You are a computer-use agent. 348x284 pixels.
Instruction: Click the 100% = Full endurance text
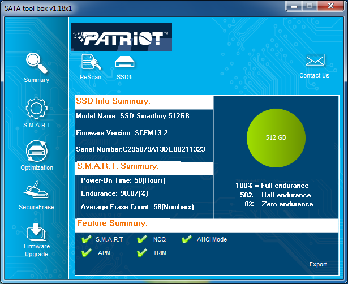pos(272,186)
